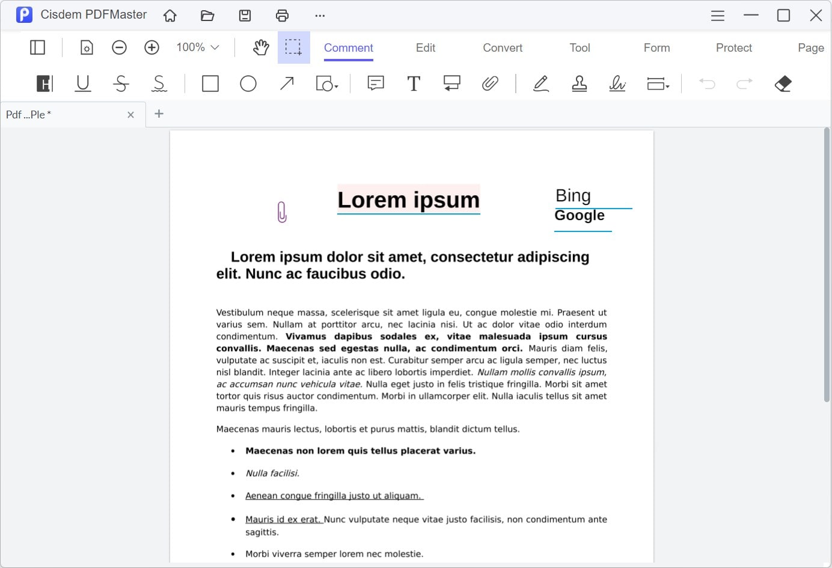
Task: Pick the Arrow drawing tool
Action: click(287, 84)
